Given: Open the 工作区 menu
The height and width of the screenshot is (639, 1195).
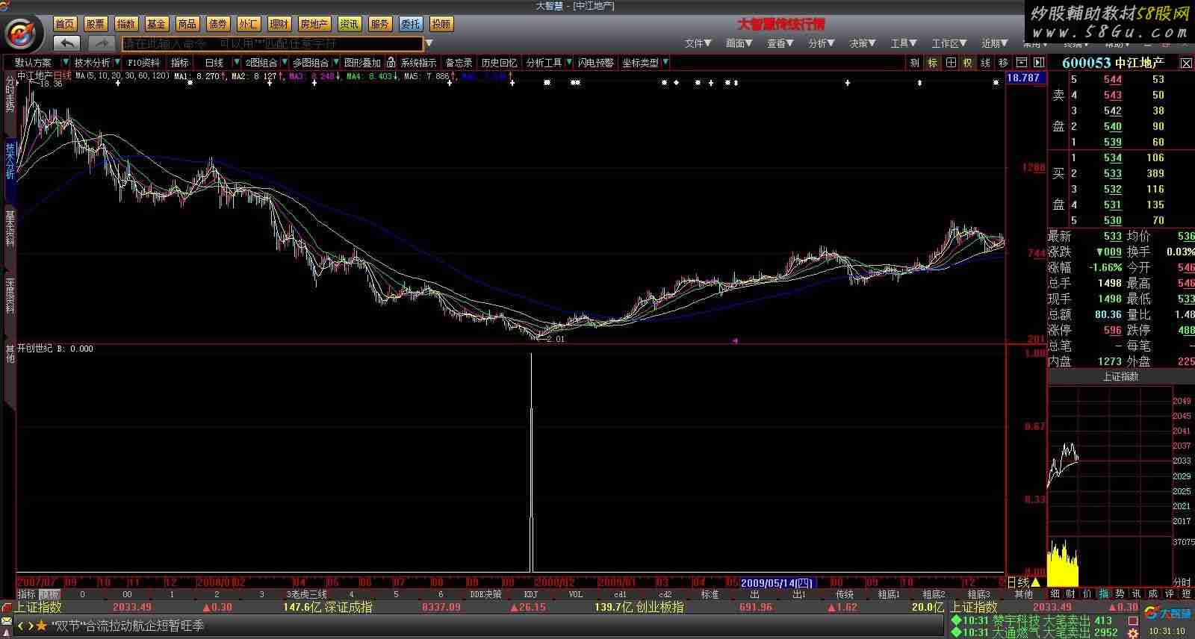Looking at the screenshot, I should click(x=949, y=43).
